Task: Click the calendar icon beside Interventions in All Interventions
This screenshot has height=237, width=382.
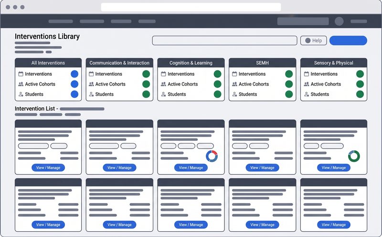Action: pos(21,74)
